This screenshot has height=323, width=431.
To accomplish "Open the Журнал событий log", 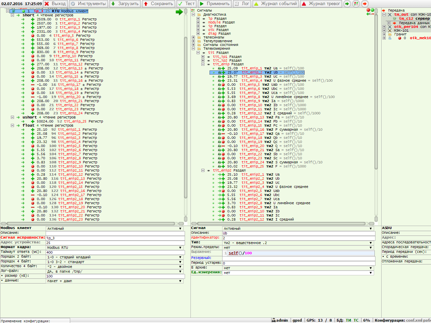I will click(x=276, y=4).
